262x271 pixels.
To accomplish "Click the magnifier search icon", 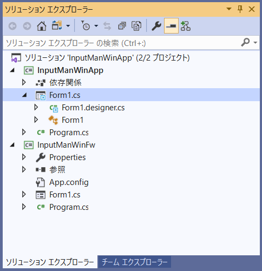I will coord(245,42).
